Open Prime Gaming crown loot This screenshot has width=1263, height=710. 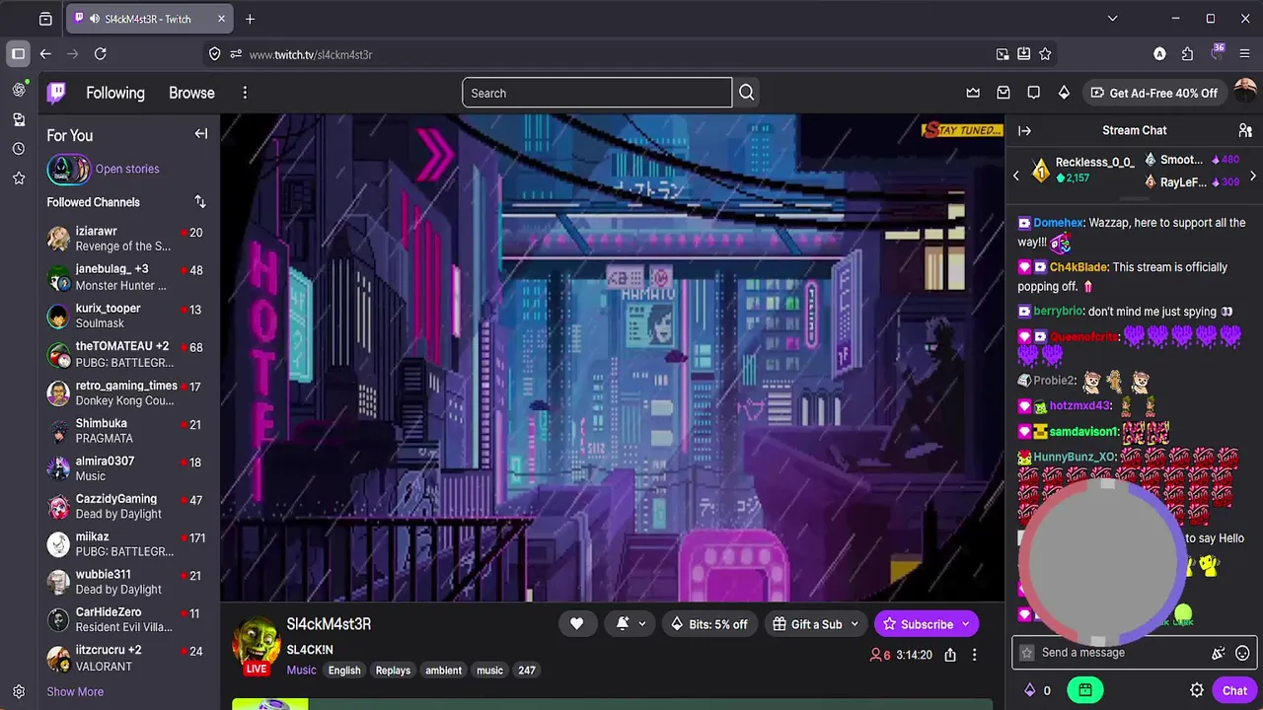coord(973,93)
